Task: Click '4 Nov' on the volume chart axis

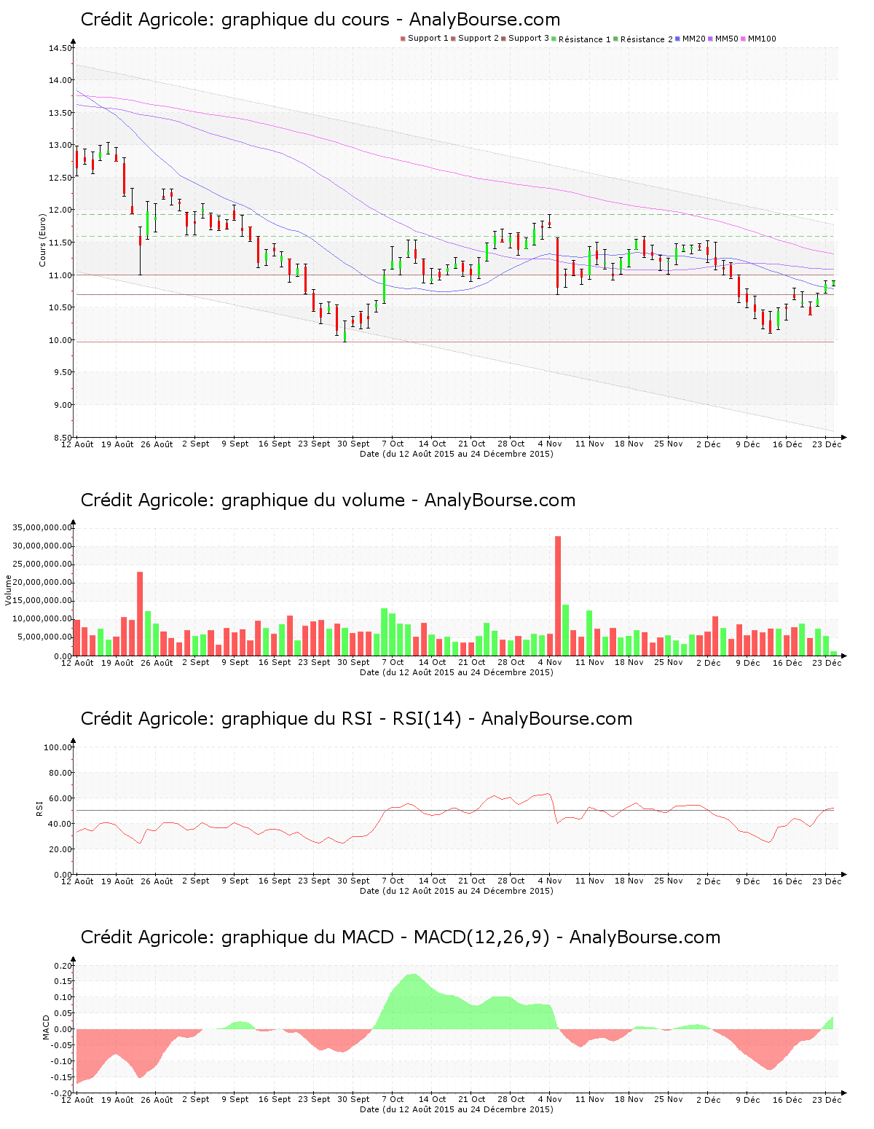Action: pos(551,663)
